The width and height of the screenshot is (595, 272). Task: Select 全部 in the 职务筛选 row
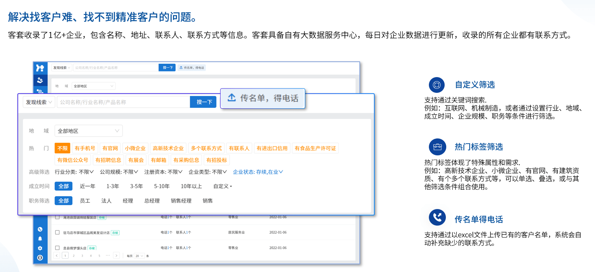[63, 201]
